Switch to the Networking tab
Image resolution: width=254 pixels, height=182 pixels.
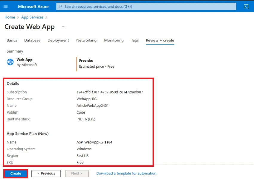point(86,40)
